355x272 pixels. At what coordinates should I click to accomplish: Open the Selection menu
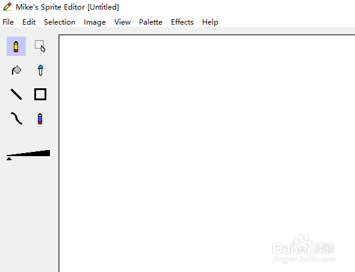click(x=60, y=22)
